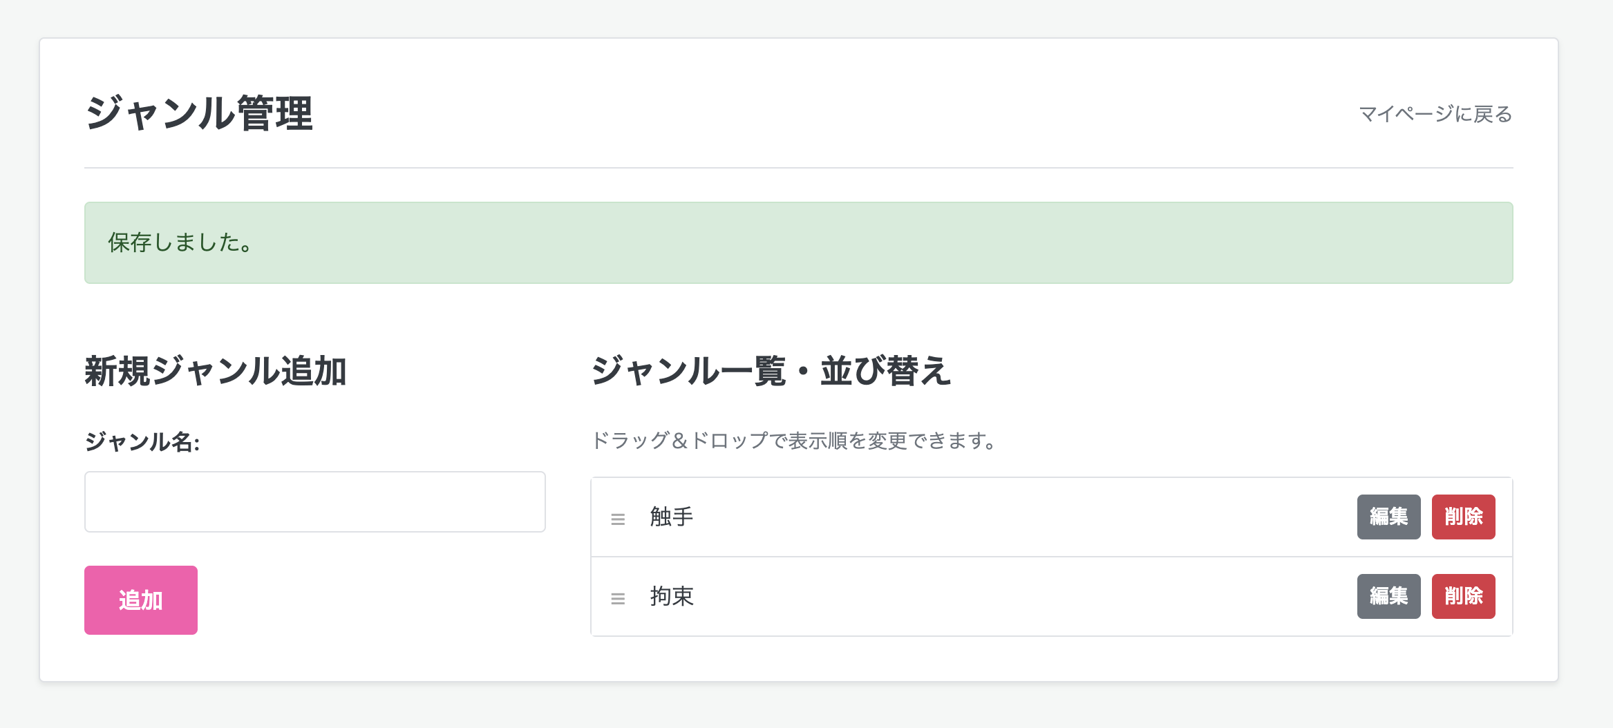
Task: Click the 新規ジャンル追加 section heading
Action: coord(216,370)
